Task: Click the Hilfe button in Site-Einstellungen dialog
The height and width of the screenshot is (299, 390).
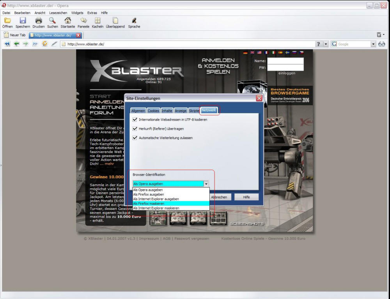Action: point(246,197)
